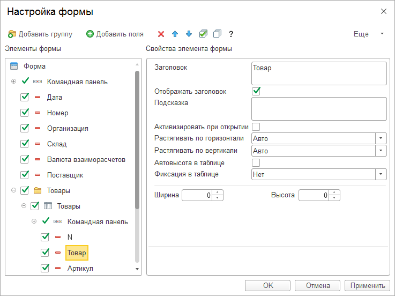Uncheck the Товар column checkbox
Screen dimensions: 395x296
click(x=45, y=252)
